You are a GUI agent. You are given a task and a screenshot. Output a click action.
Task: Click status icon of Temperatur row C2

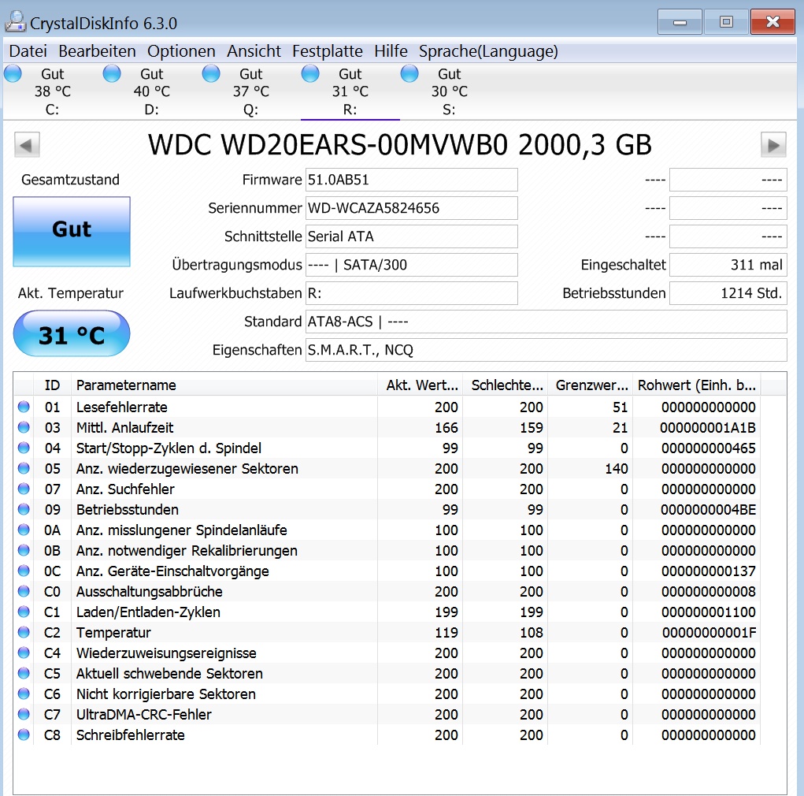pos(24,632)
